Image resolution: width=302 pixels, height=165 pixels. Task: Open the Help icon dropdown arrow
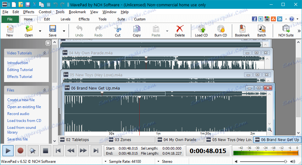tap(298, 19)
